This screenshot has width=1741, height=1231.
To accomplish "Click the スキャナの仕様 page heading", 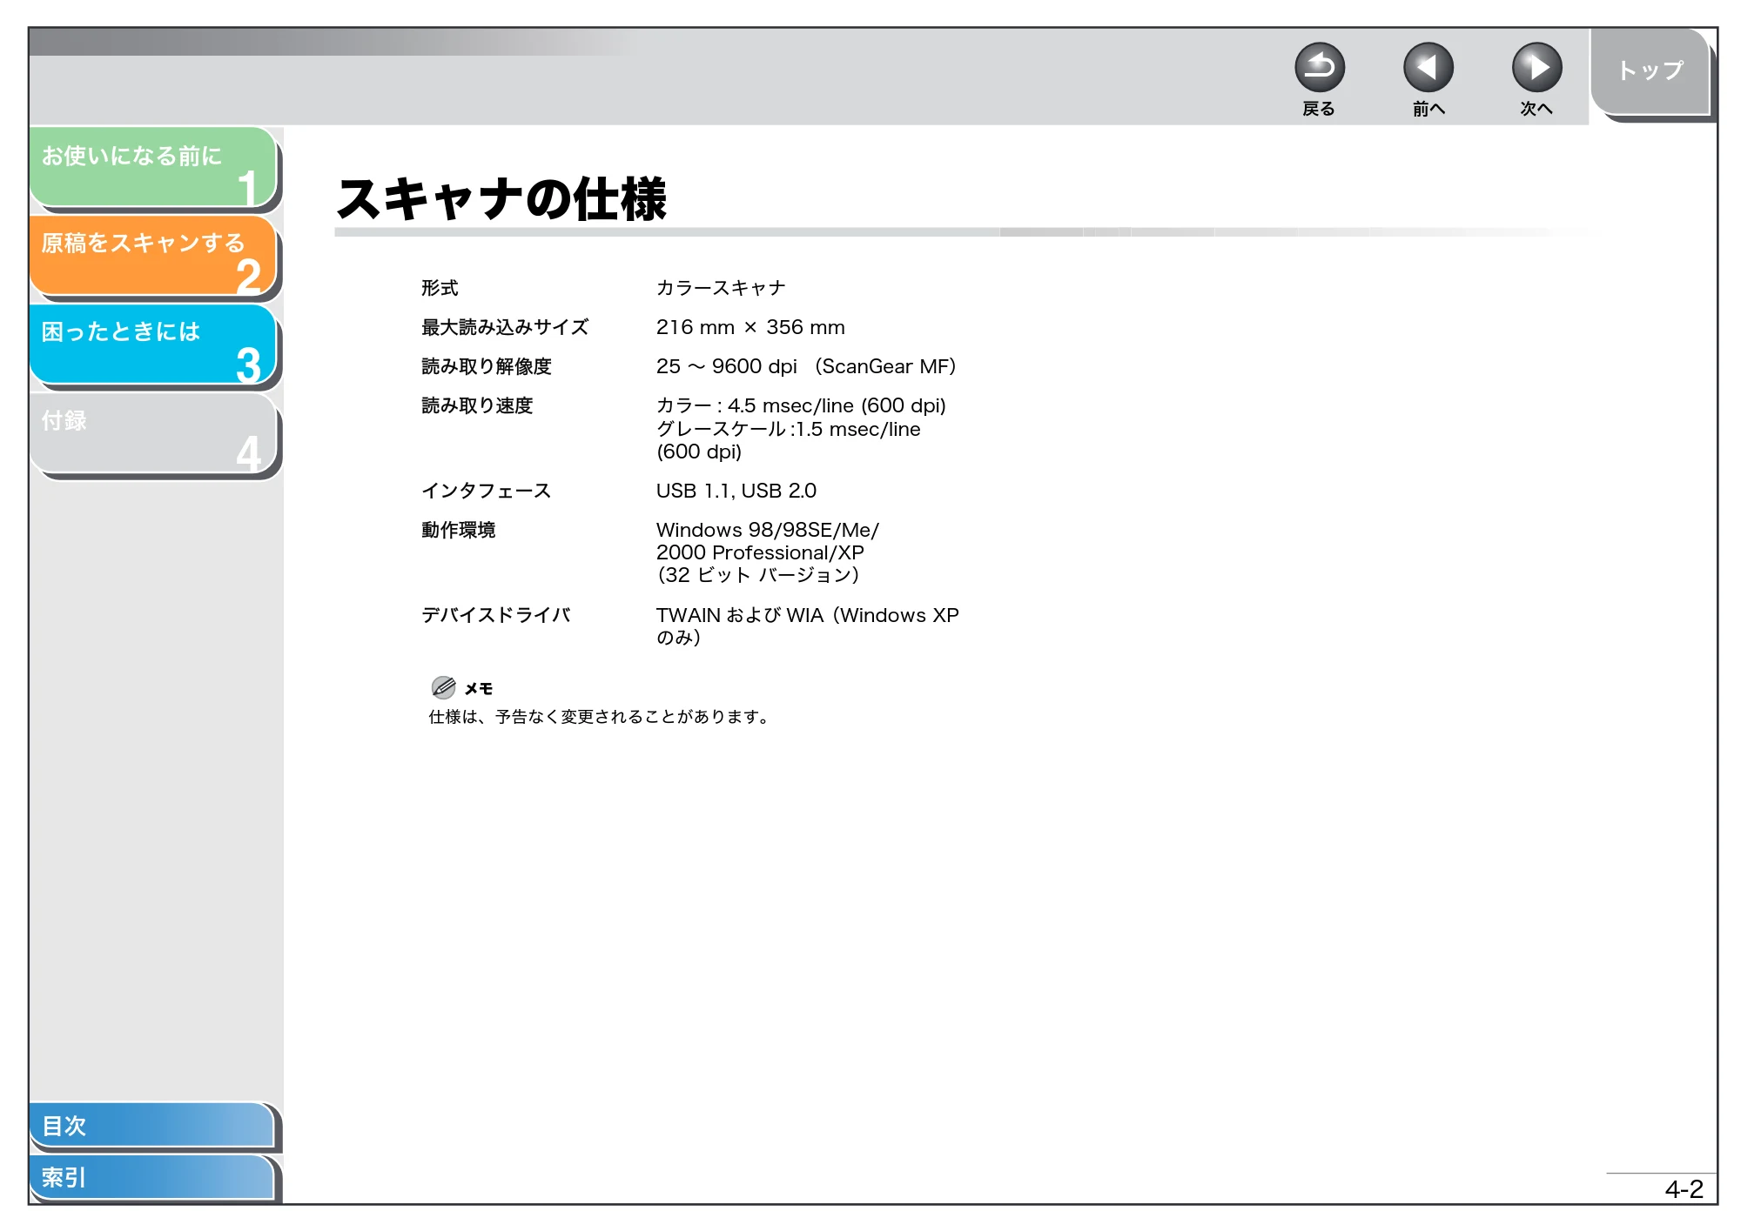I will click(501, 198).
